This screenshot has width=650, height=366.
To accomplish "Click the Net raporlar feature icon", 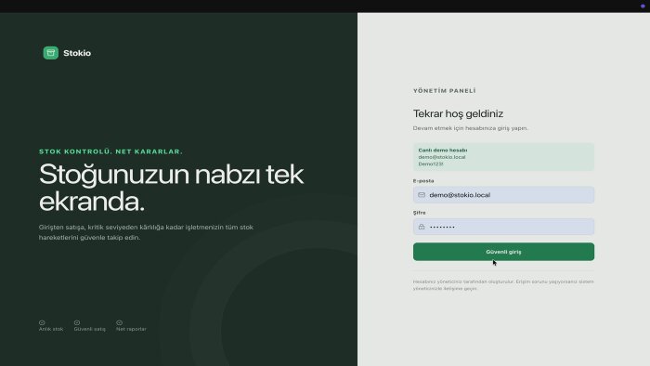I will tap(120, 322).
